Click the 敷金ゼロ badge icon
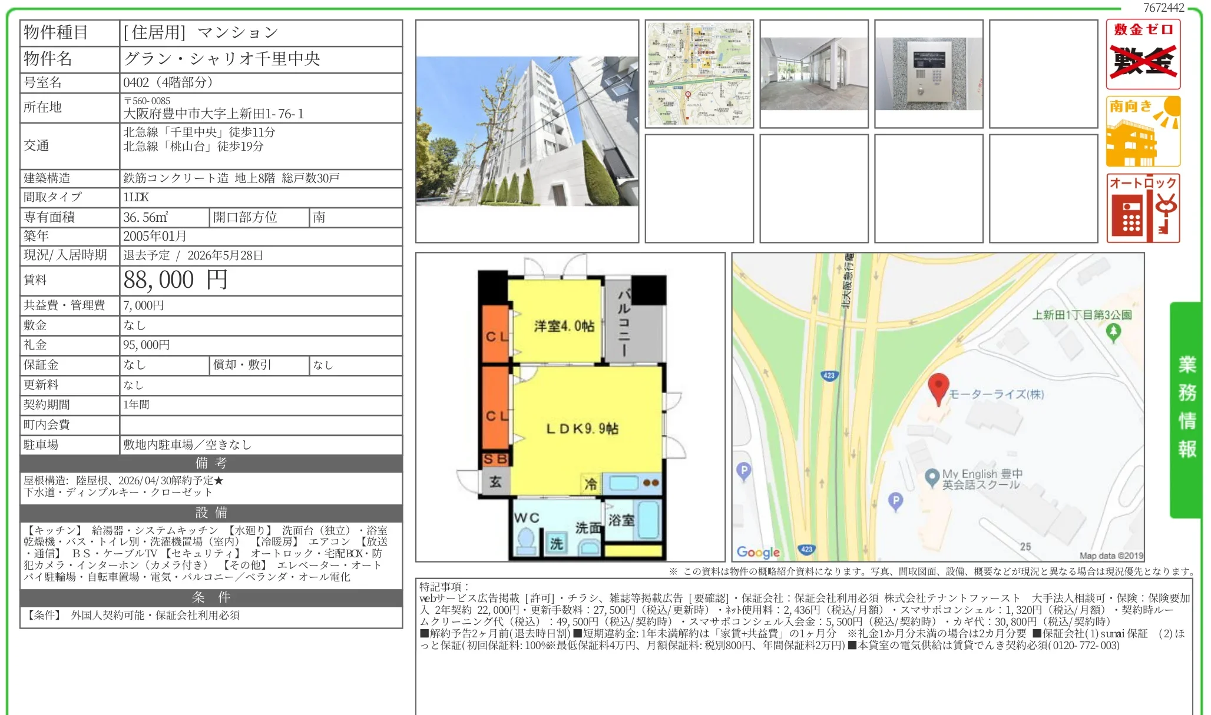The width and height of the screenshot is (1211, 715). (1143, 54)
